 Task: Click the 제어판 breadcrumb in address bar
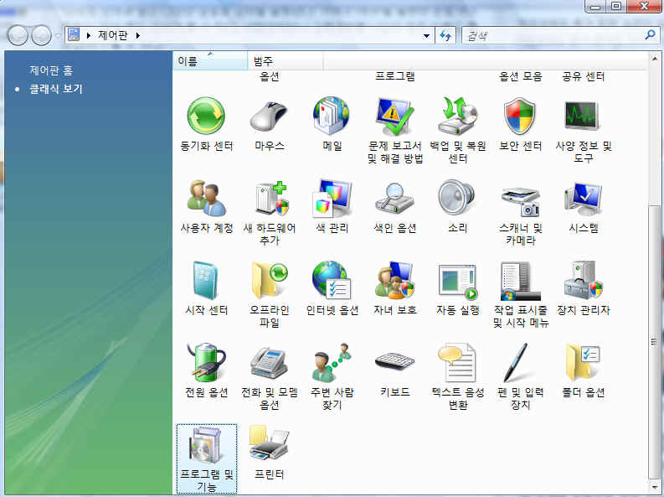click(x=113, y=35)
